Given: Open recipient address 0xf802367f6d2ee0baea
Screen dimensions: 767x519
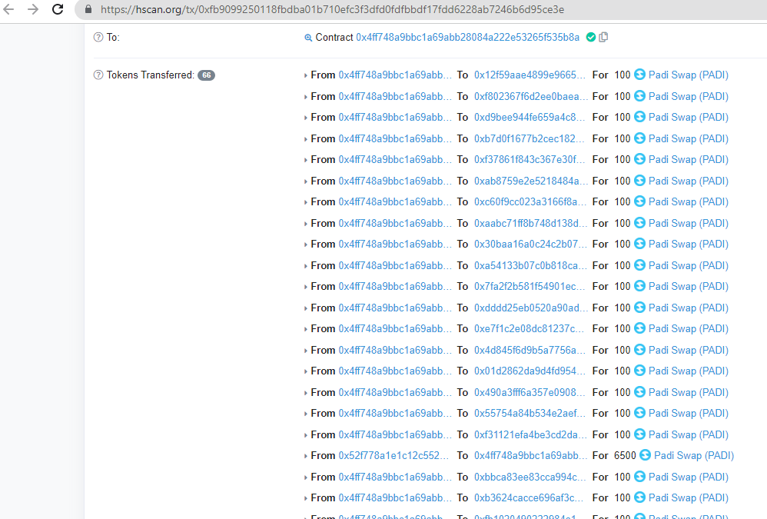Looking at the screenshot, I should (x=531, y=96).
